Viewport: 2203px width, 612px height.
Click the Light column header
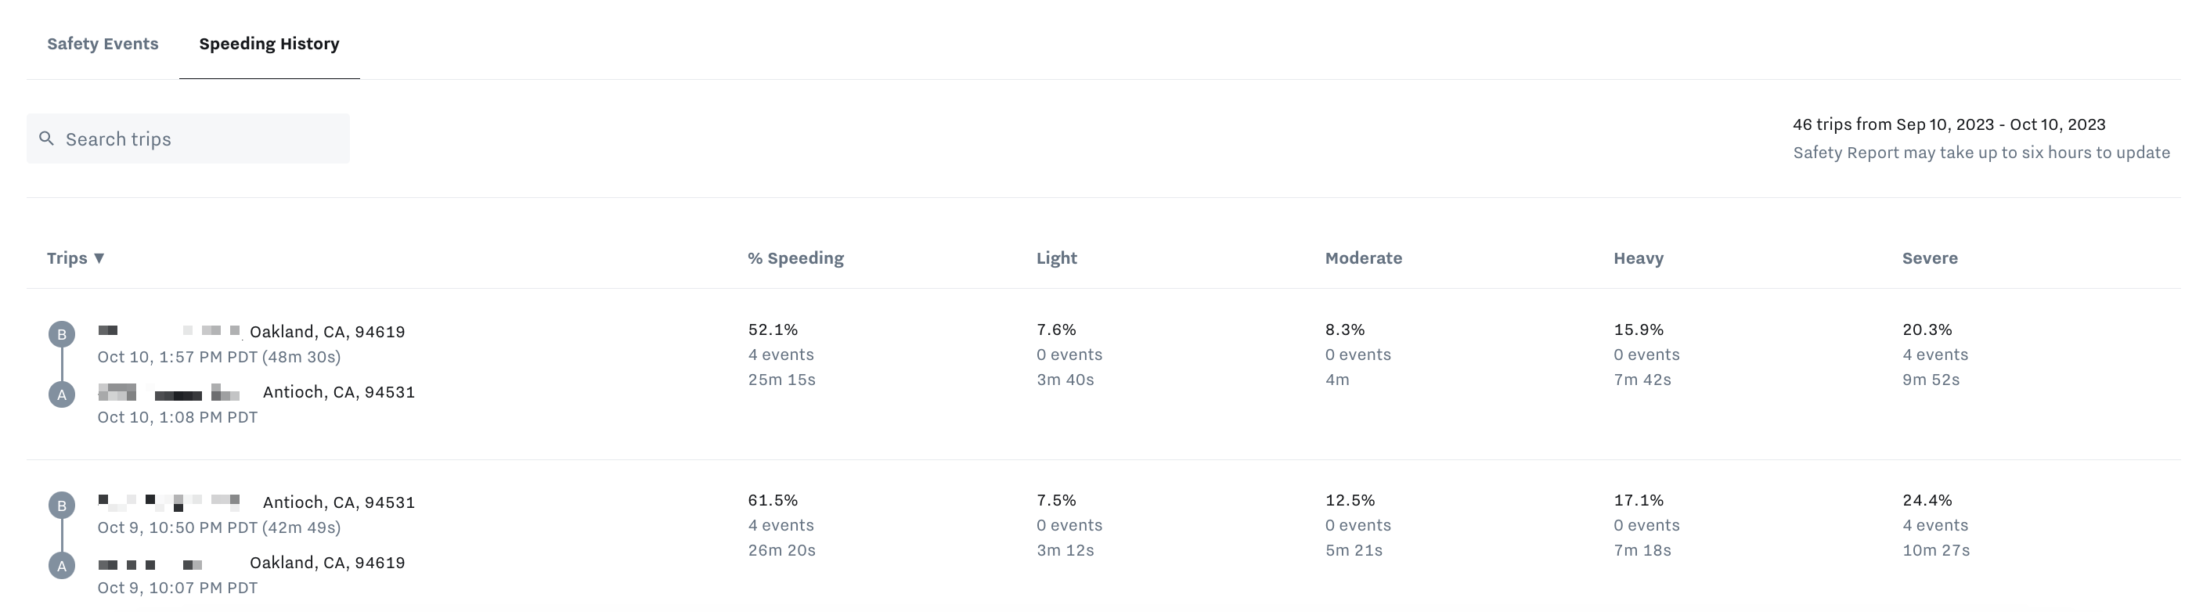(x=1055, y=257)
